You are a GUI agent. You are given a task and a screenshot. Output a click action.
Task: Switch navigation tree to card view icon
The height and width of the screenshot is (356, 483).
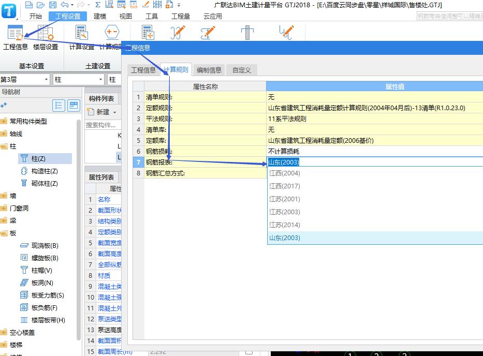[x=74, y=106]
